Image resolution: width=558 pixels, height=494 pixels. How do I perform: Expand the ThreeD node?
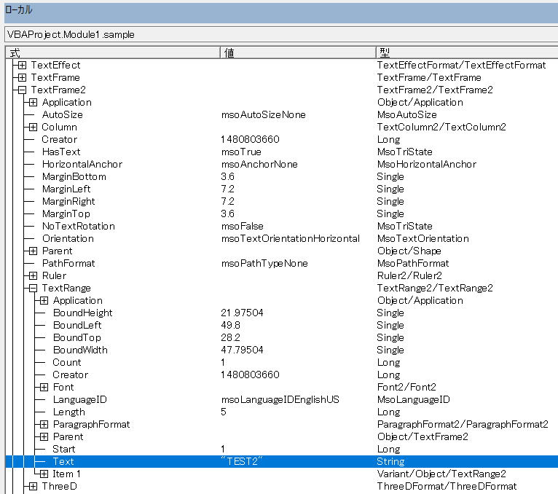(x=33, y=486)
